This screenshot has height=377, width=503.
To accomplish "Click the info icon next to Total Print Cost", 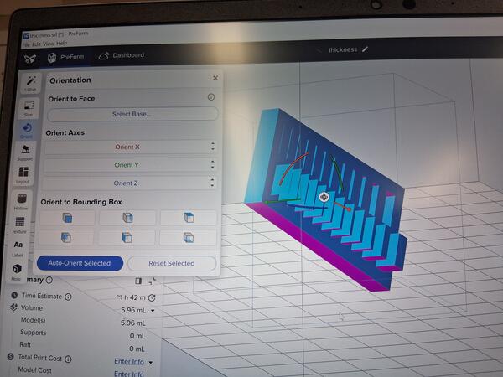I will click(68, 359).
